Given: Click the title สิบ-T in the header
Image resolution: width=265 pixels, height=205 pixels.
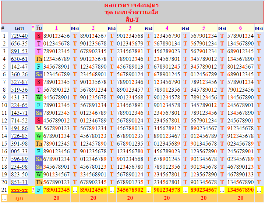Looking at the screenshot, I should coord(132,20).
